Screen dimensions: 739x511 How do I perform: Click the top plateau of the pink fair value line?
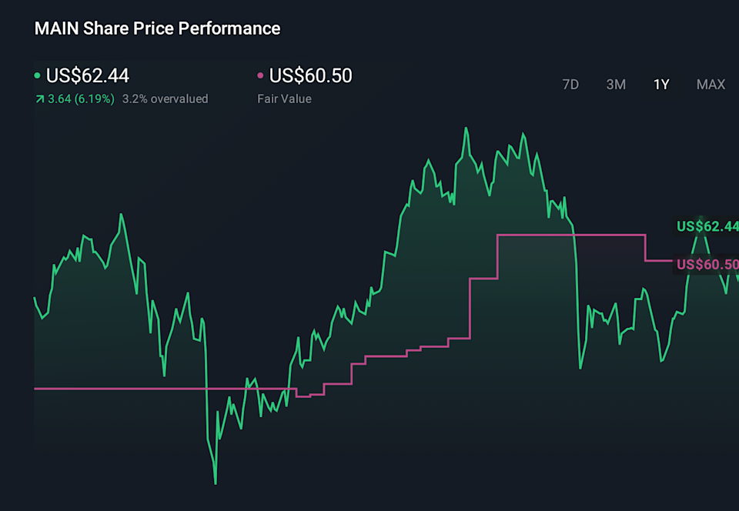[x=570, y=235]
